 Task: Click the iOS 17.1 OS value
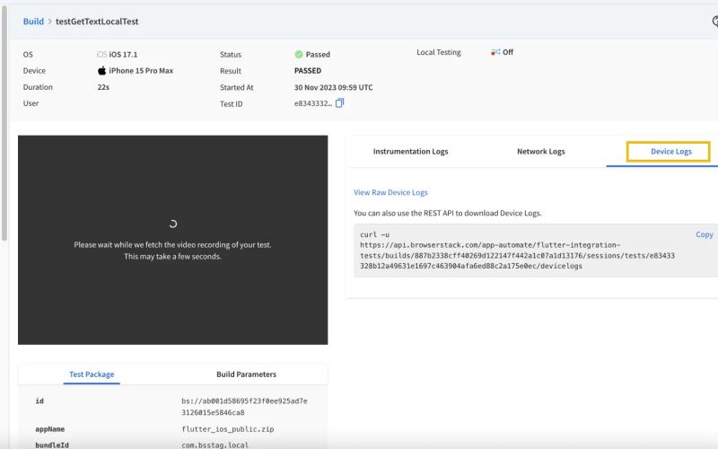pos(123,54)
